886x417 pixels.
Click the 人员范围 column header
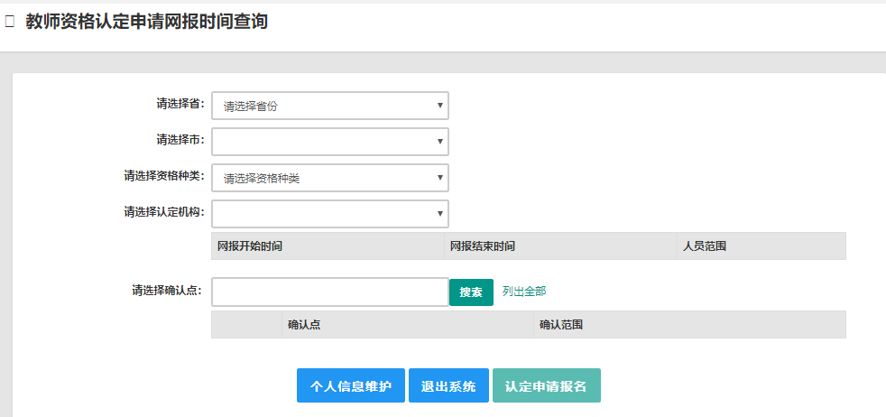point(705,246)
